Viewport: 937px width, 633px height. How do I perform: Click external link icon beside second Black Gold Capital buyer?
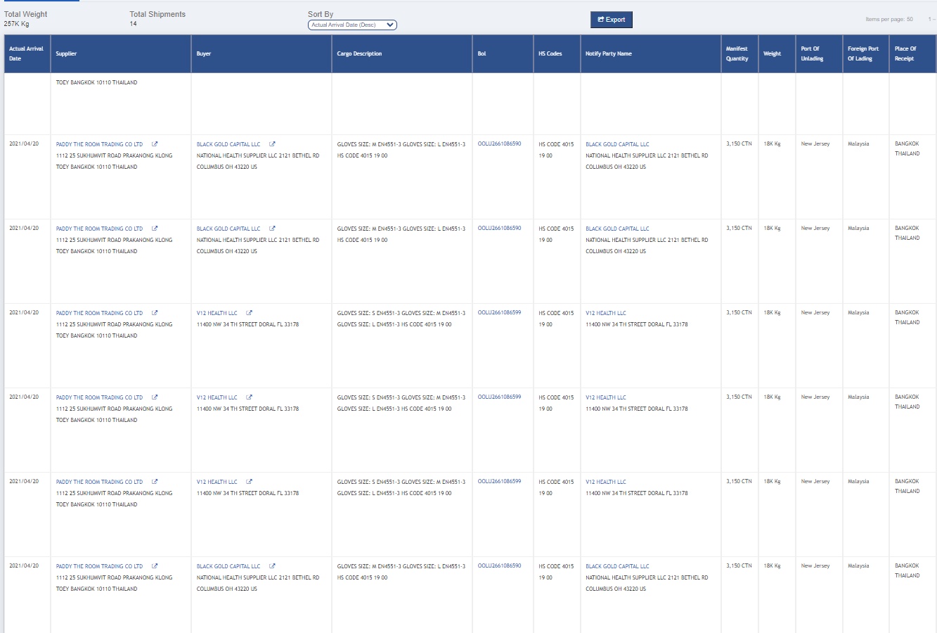[272, 229]
